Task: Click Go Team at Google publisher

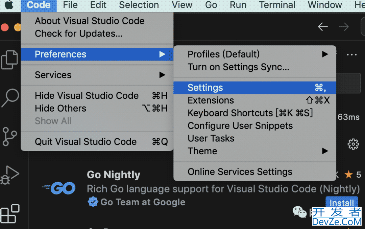Action: pyautogui.click(x=143, y=202)
